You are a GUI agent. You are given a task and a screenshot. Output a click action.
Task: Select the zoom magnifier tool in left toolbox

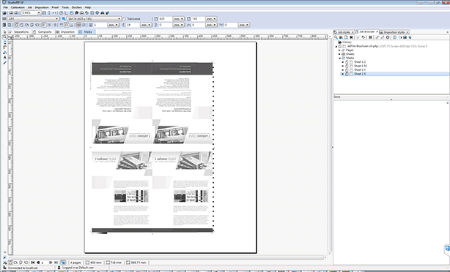pos(4,37)
